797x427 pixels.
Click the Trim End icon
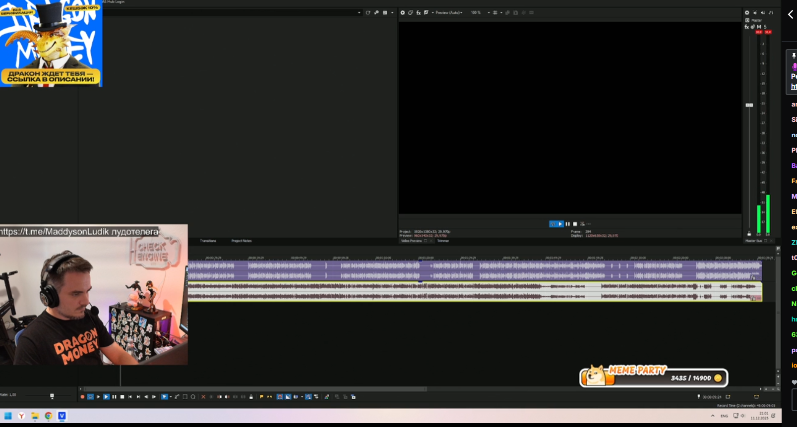click(x=227, y=397)
